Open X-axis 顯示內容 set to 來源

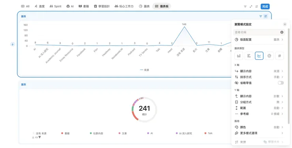point(259,71)
